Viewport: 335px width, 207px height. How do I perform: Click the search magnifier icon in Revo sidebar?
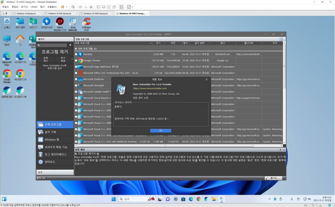click(39, 45)
